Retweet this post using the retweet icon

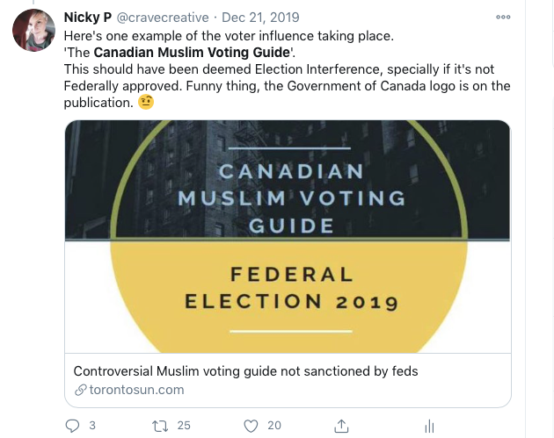[160, 426]
